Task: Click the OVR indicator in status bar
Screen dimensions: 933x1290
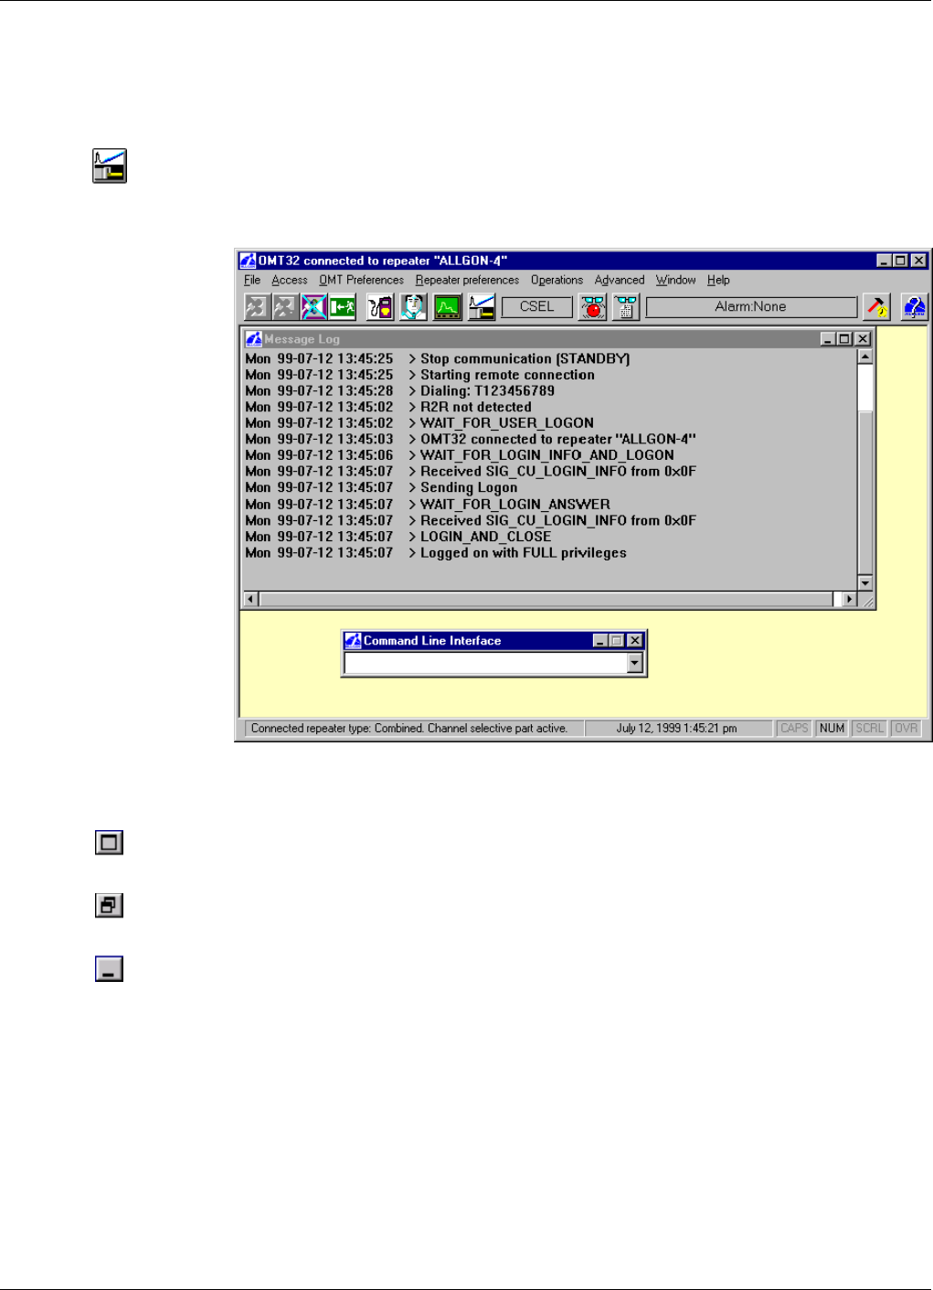Action: tap(906, 729)
